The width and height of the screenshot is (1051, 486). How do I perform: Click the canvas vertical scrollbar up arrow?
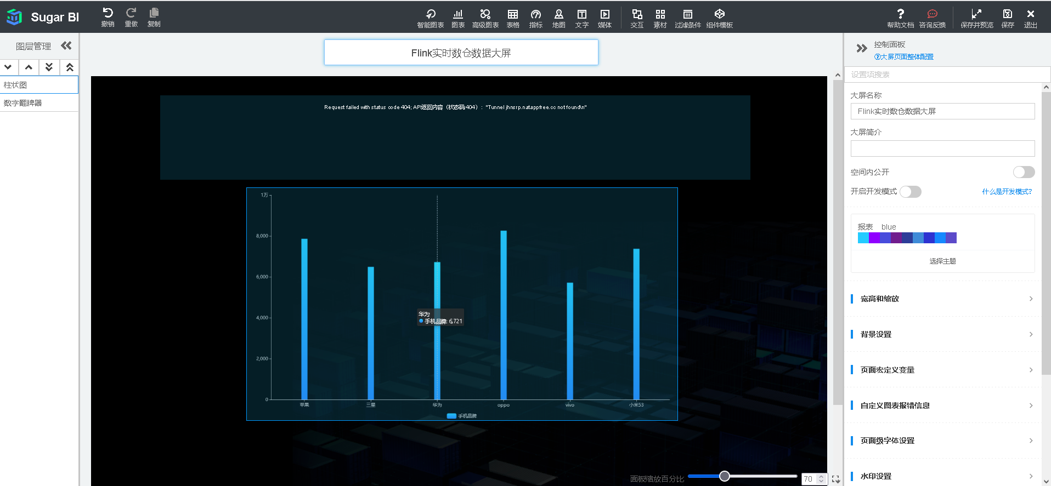point(838,76)
